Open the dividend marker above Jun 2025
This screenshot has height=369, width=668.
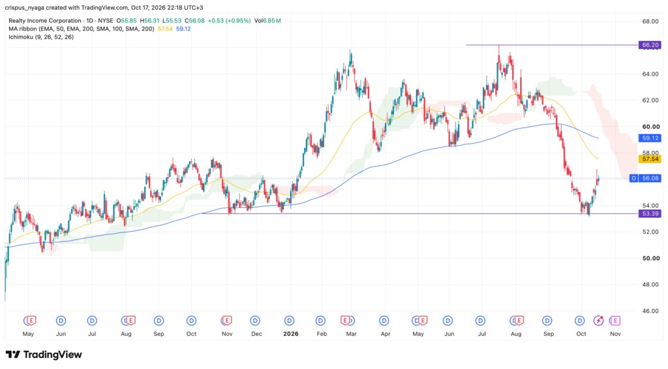(x=61, y=321)
